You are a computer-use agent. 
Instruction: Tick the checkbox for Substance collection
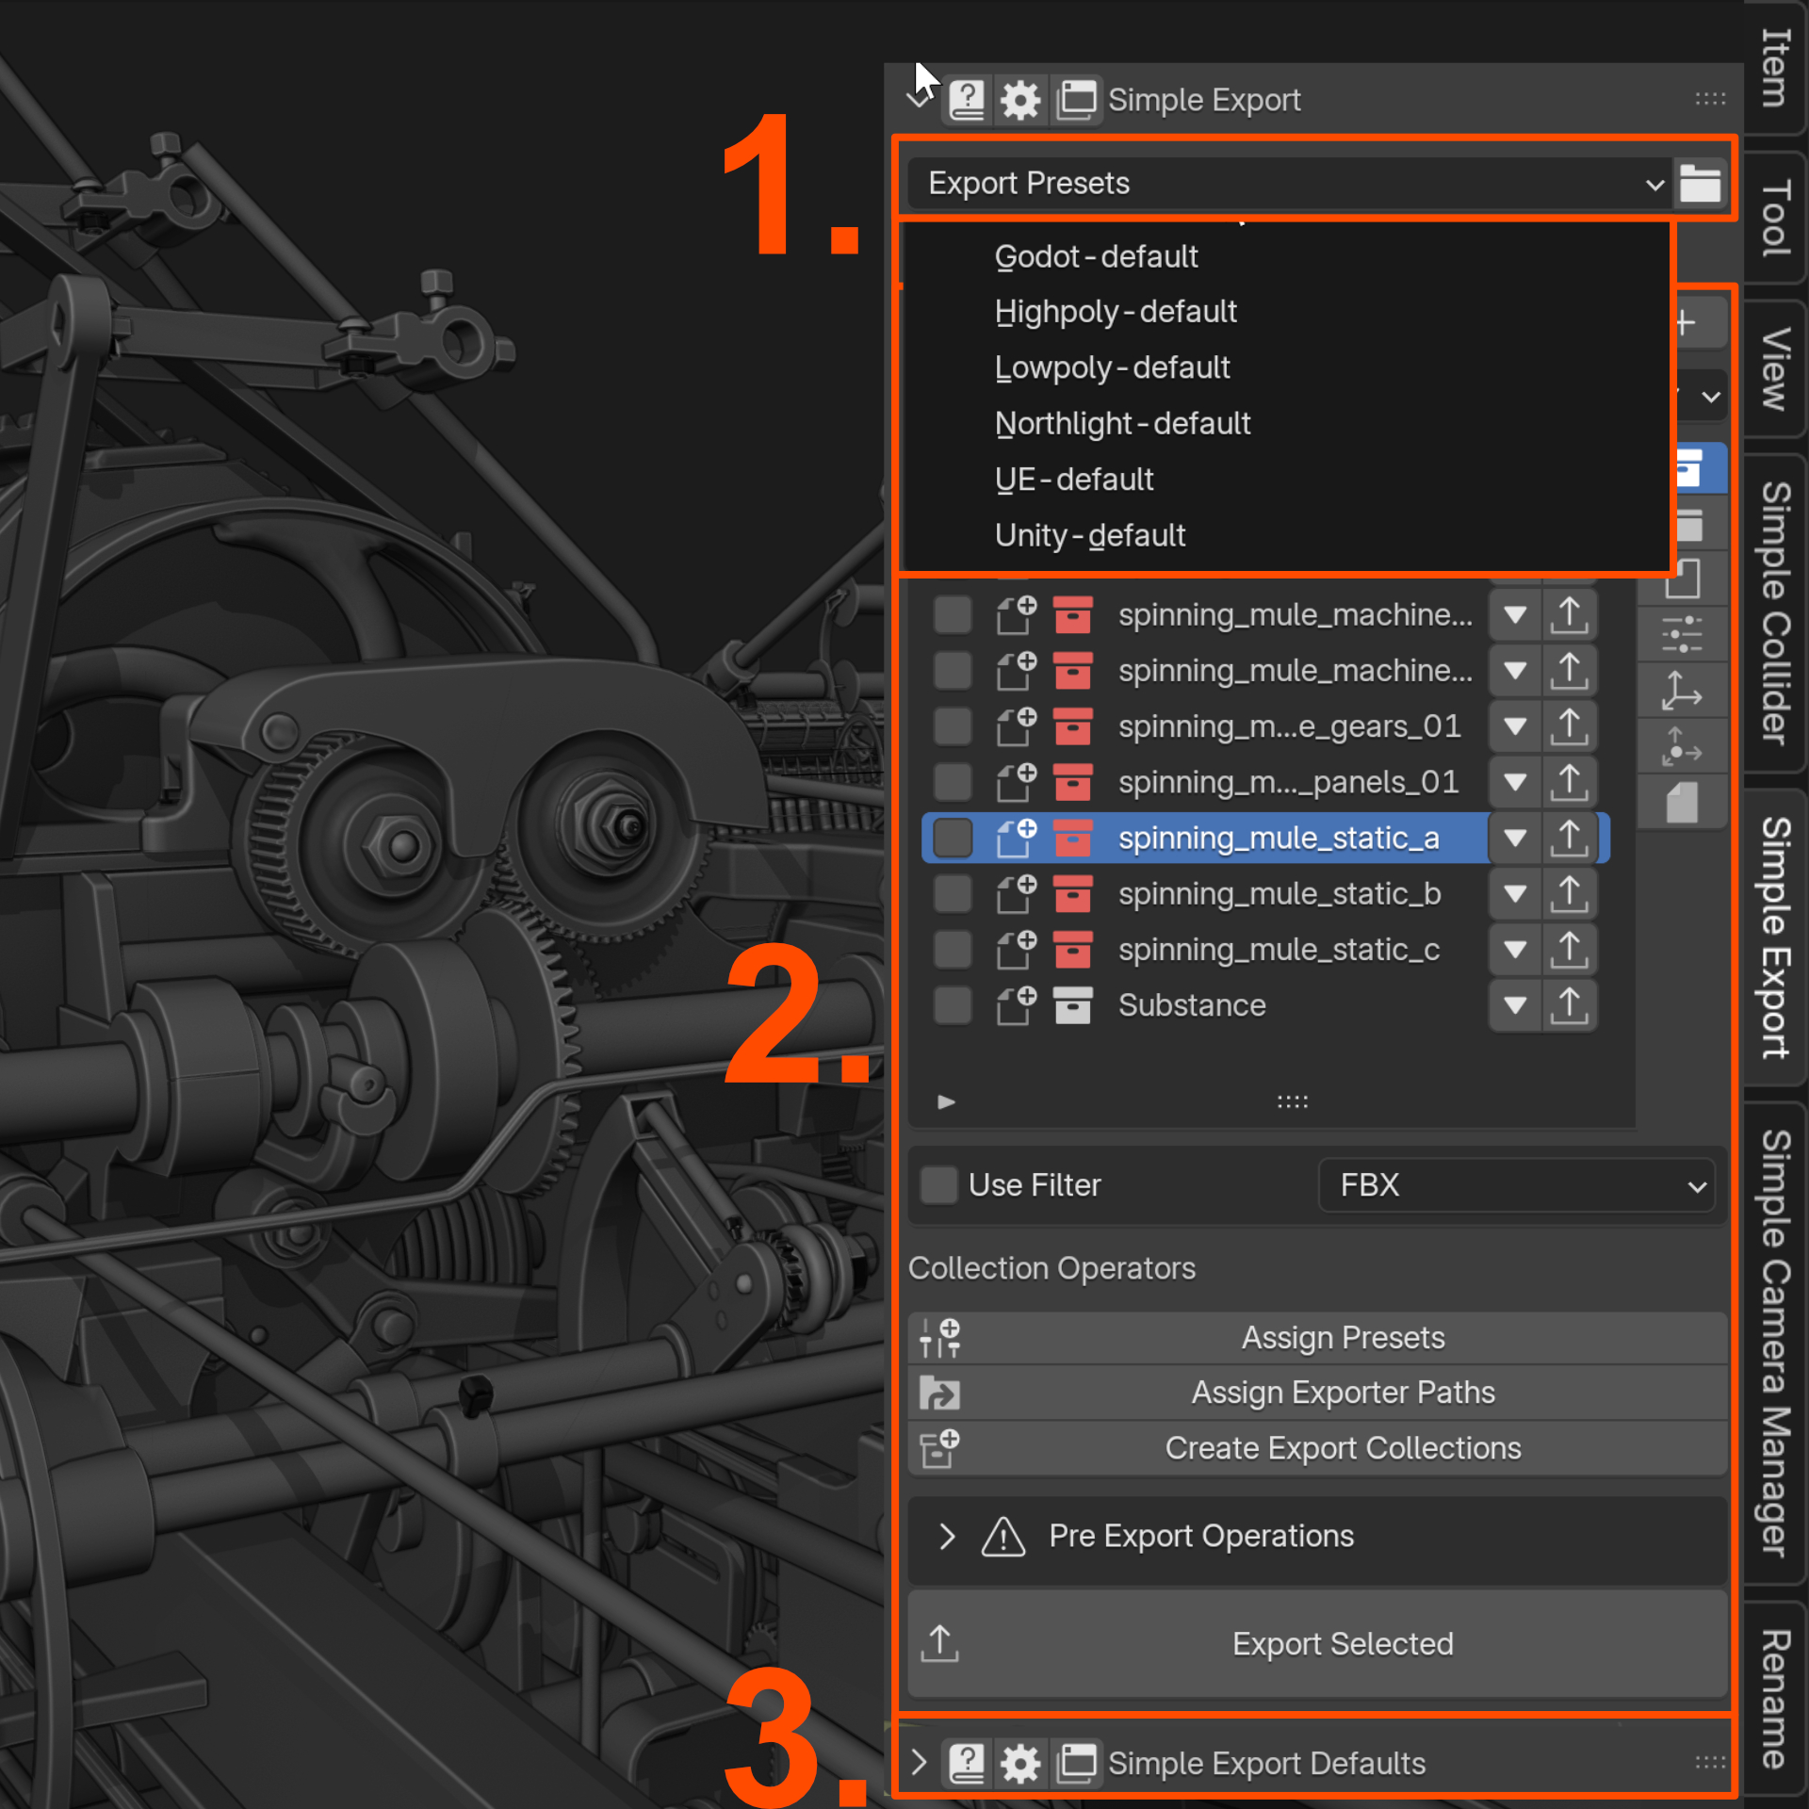(953, 1004)
